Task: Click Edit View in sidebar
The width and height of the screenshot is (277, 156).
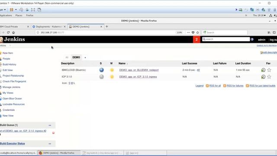Action: pos(8,70)
